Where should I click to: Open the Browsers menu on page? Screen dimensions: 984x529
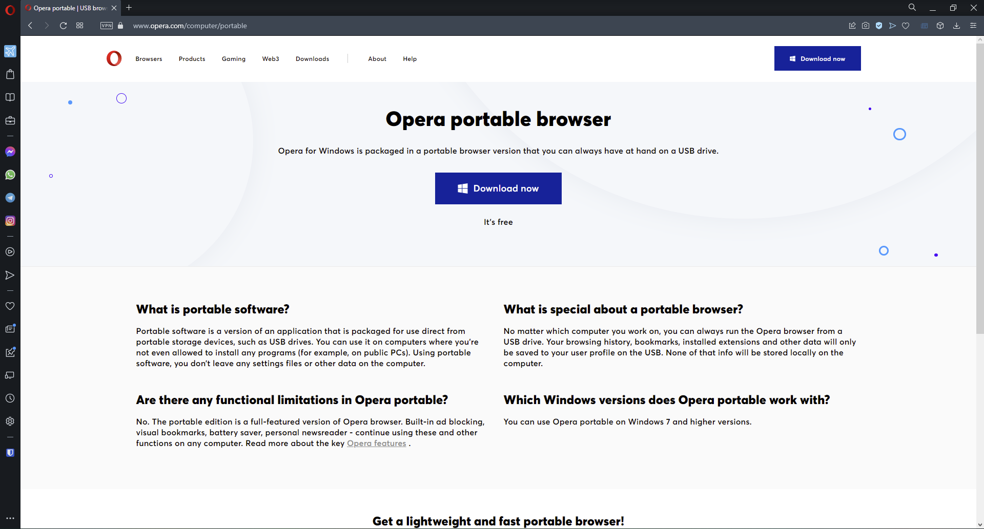click(149, 59)
